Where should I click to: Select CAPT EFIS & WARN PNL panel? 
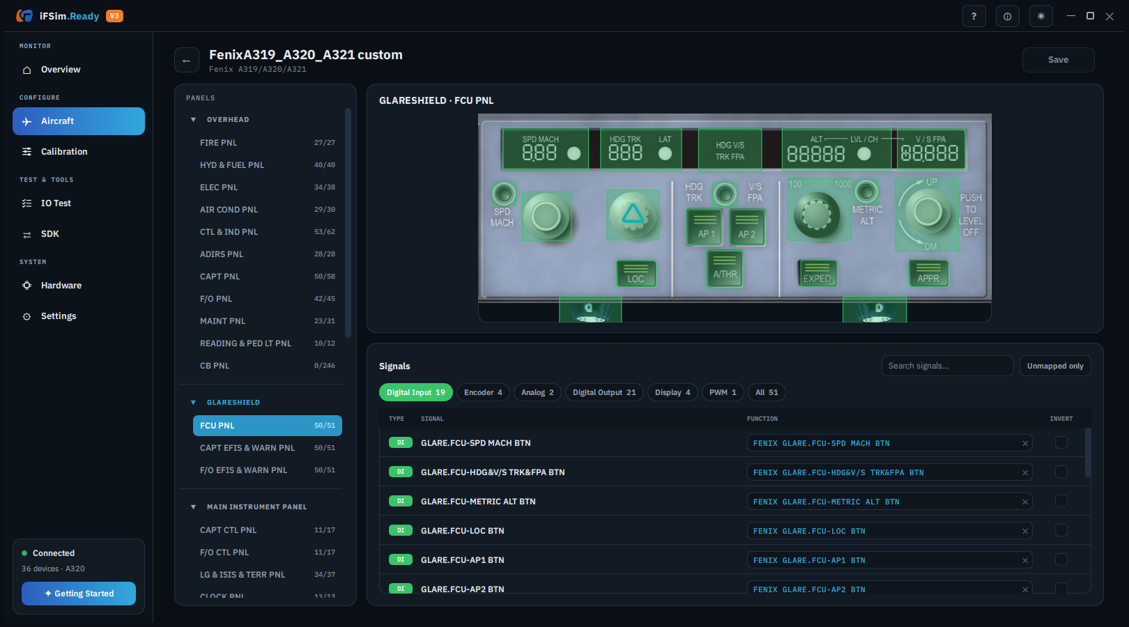(x=268, y=448)
